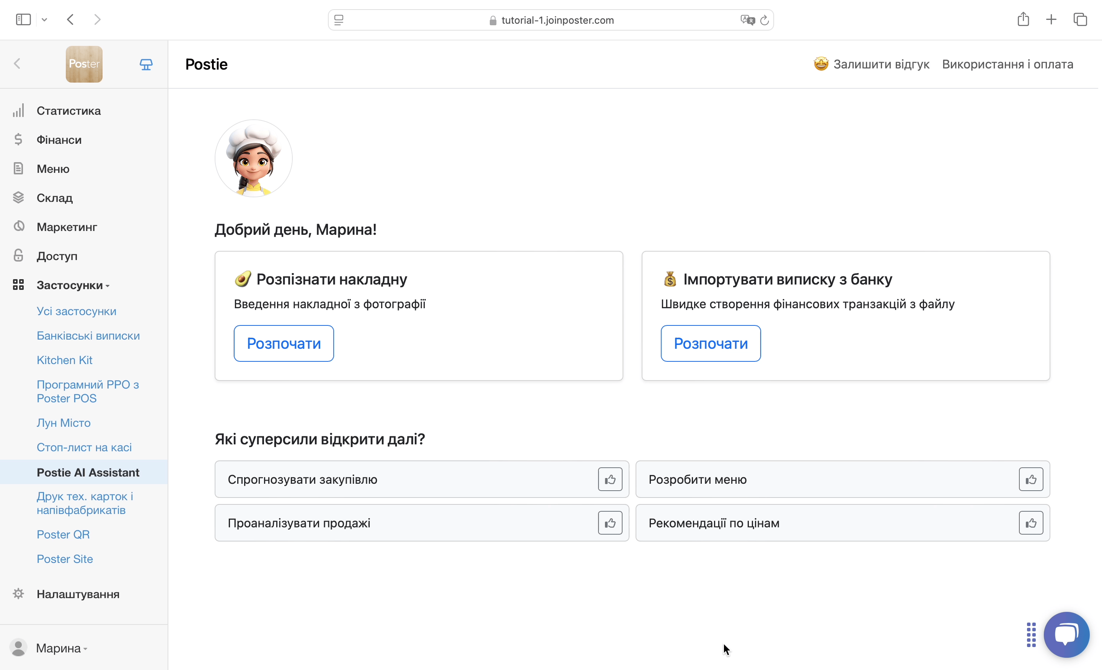The image size is (1102, 670).
Task: Open Усі застосунки link
Action: 77,312
